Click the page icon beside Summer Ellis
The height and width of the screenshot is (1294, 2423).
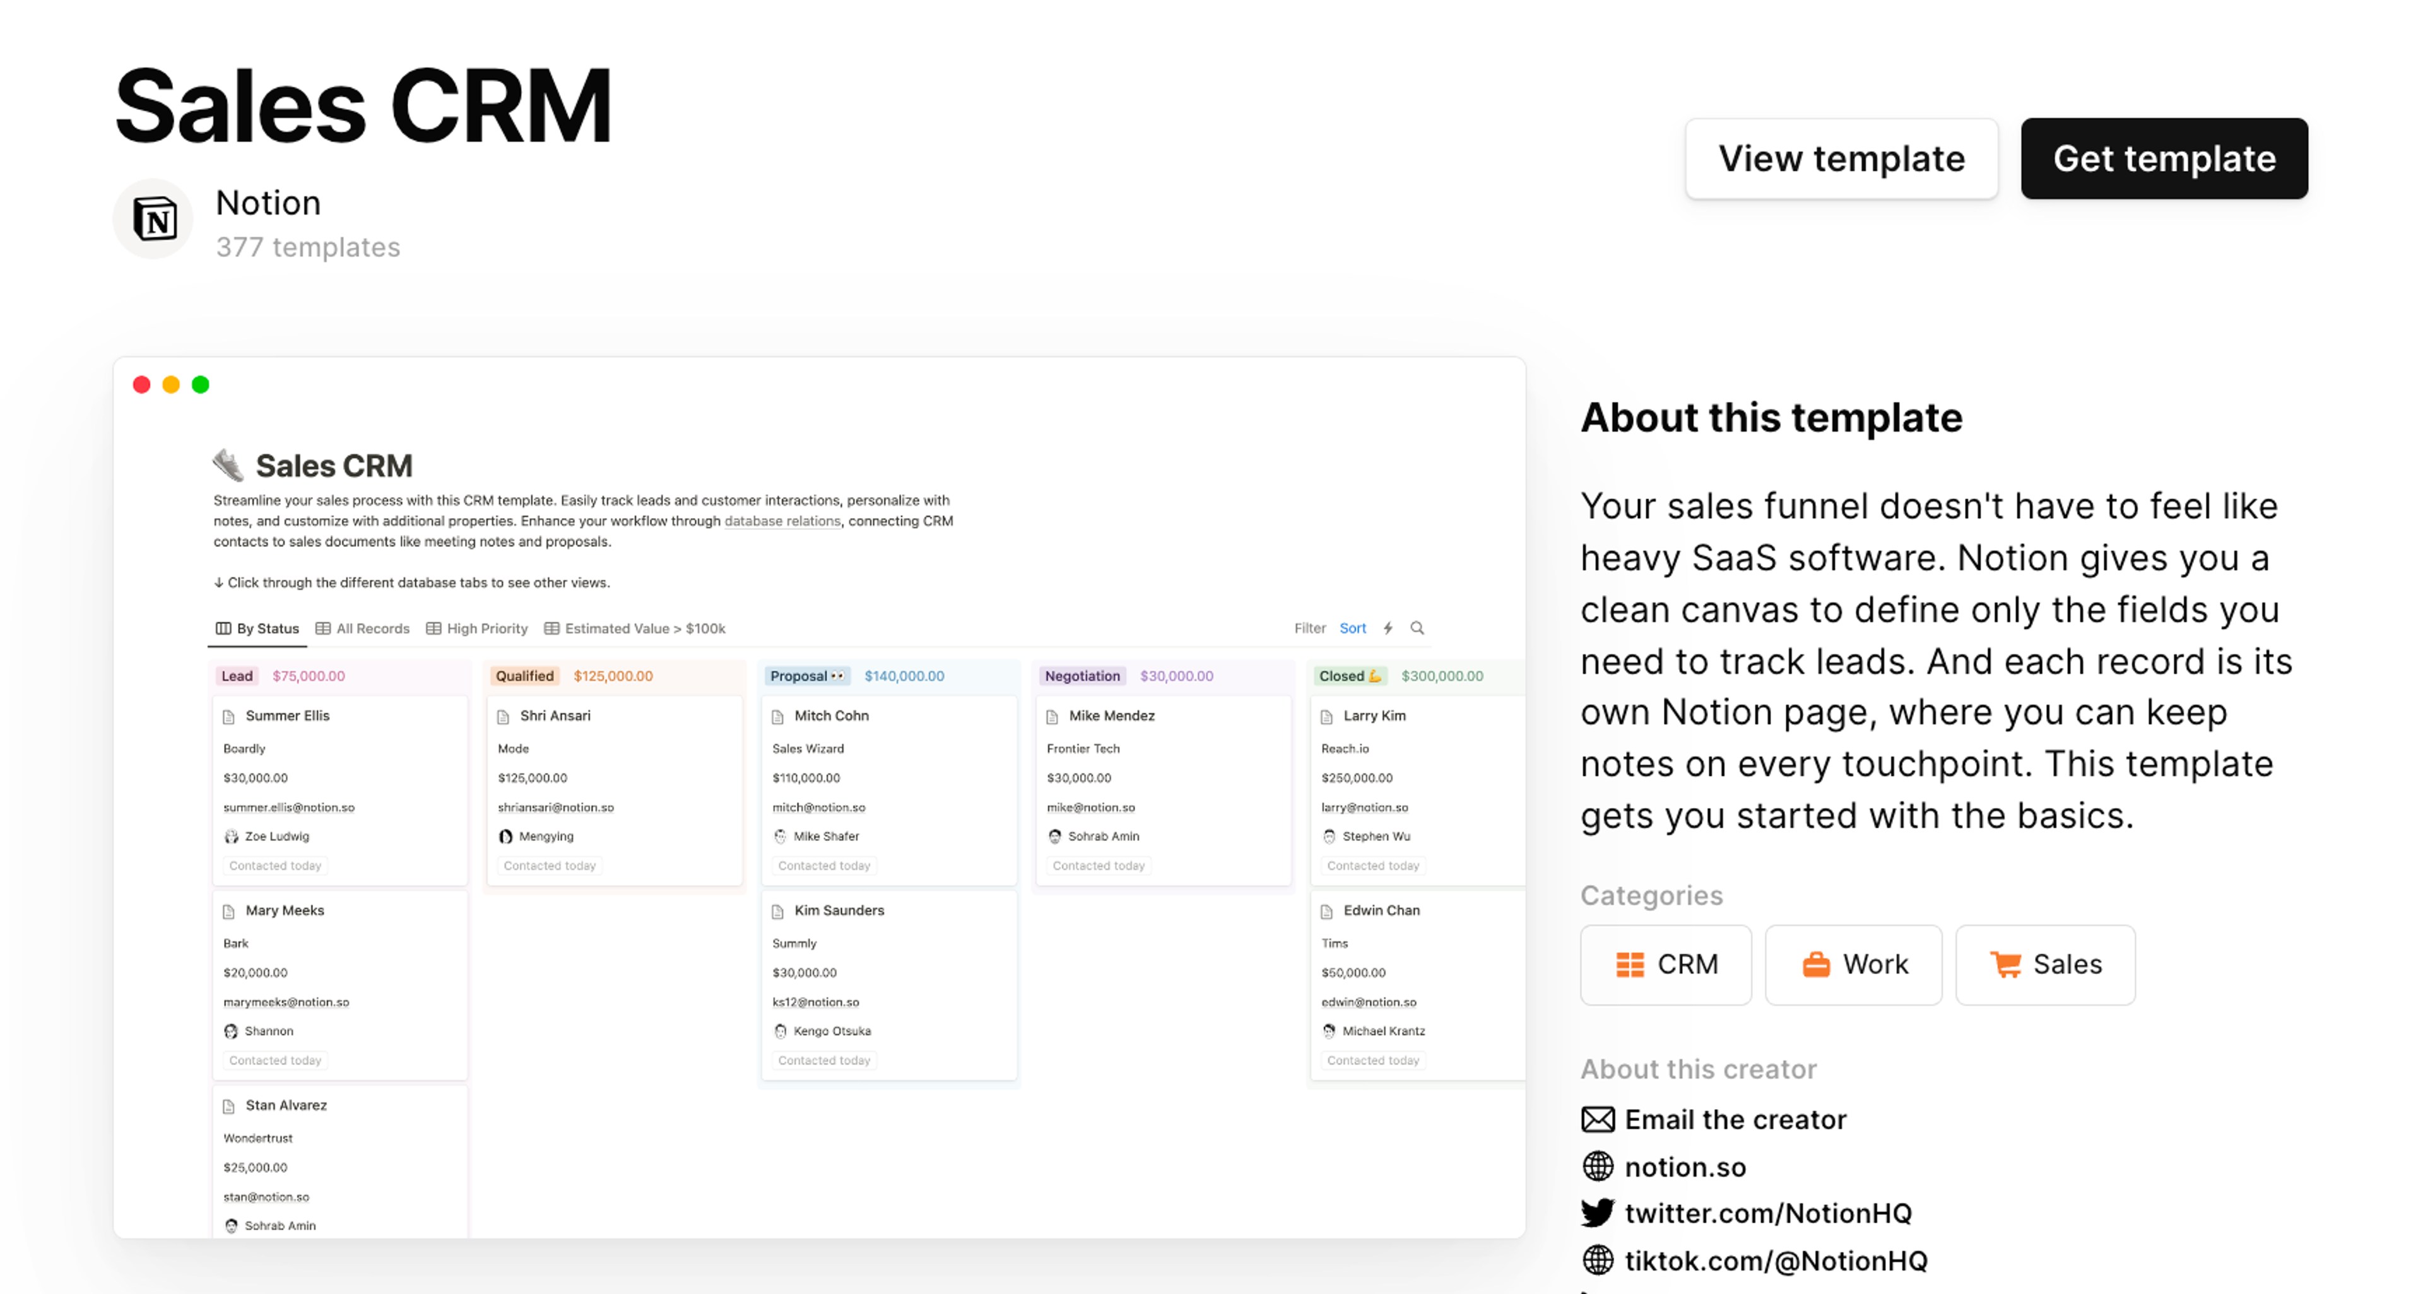point(228,717)
